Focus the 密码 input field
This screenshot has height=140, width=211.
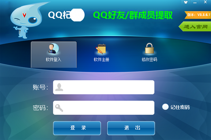coord(104,108)
